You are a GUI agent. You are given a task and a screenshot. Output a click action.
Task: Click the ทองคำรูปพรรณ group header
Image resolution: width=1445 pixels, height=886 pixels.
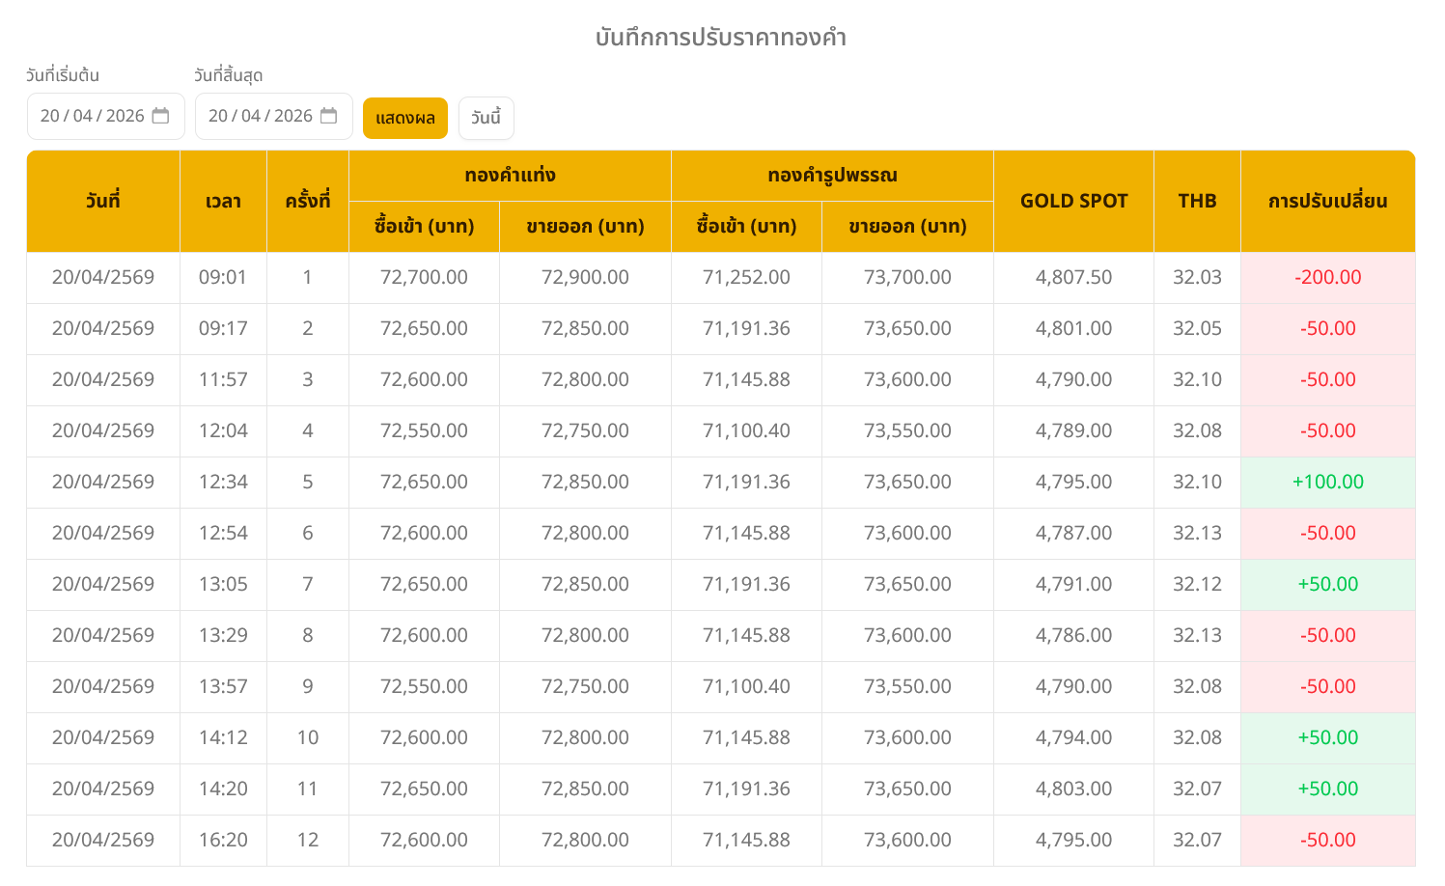[832, 176]
